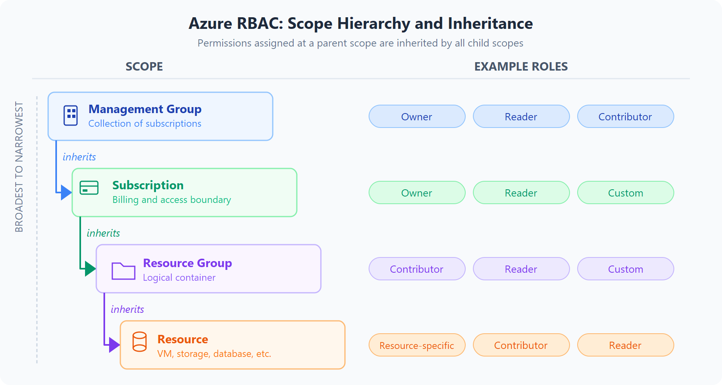Select the orange Contributor role pill
This screenshot has height=385, width=722.
point(521,345)
